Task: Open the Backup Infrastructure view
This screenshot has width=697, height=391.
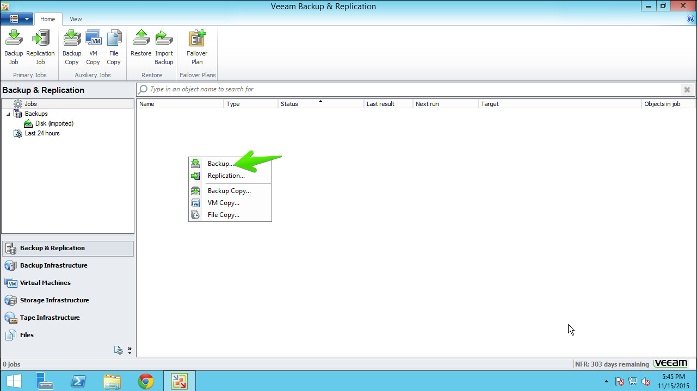Action: tap(68, 265)
